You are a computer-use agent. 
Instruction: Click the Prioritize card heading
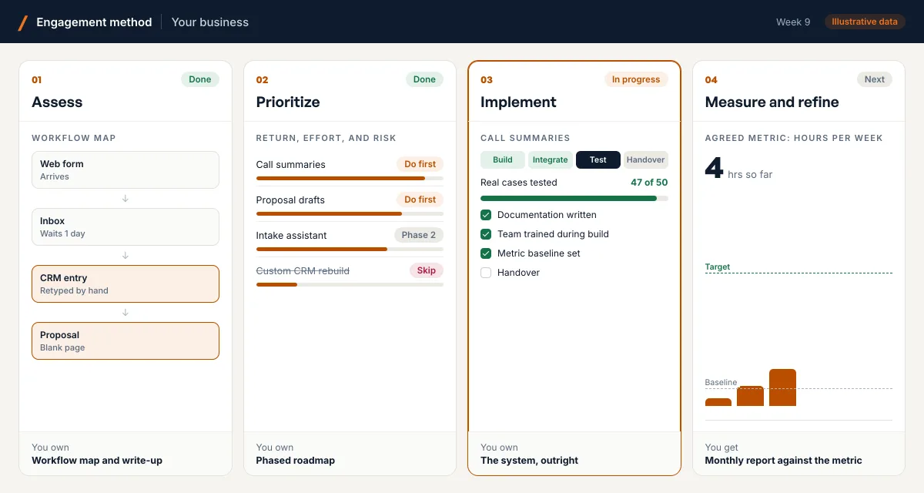click(x=288, y=102)
